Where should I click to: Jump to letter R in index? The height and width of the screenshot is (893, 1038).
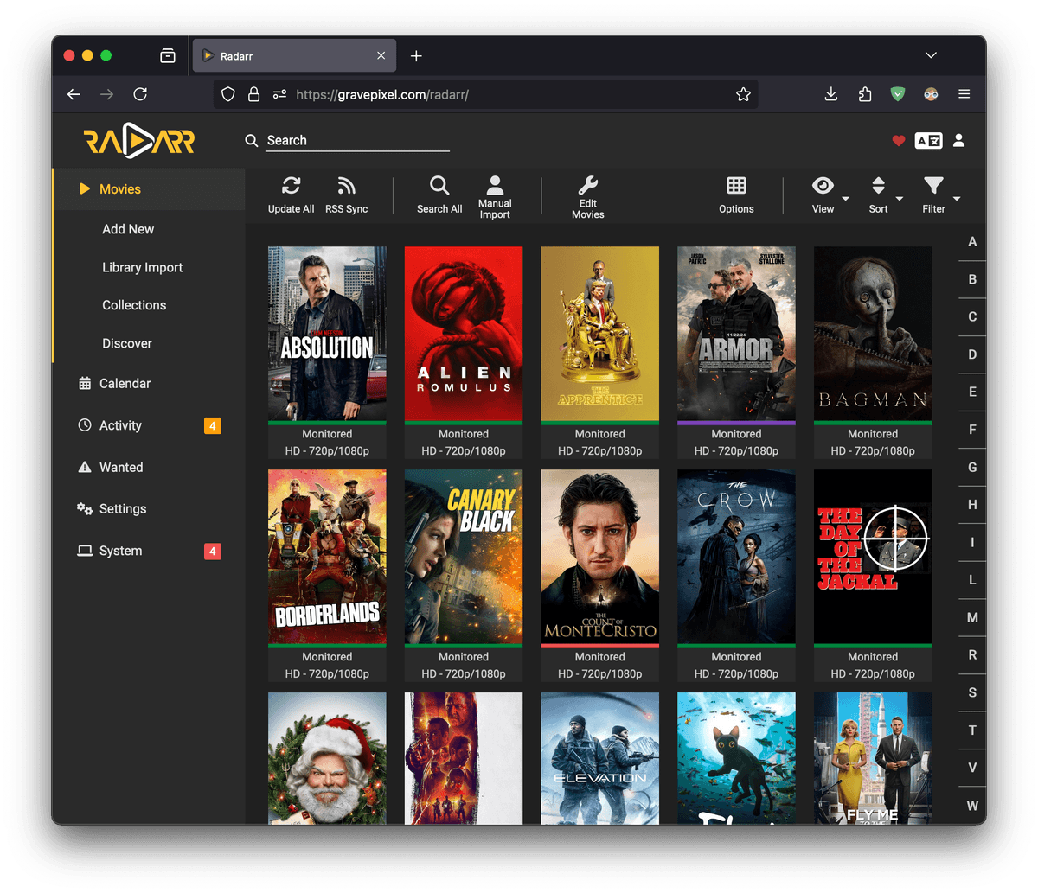[x=972, y=655]
